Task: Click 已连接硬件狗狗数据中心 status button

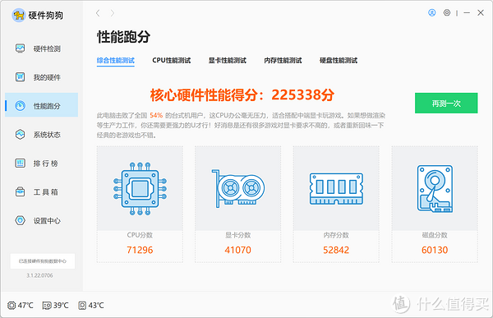Action: (43, 261)
